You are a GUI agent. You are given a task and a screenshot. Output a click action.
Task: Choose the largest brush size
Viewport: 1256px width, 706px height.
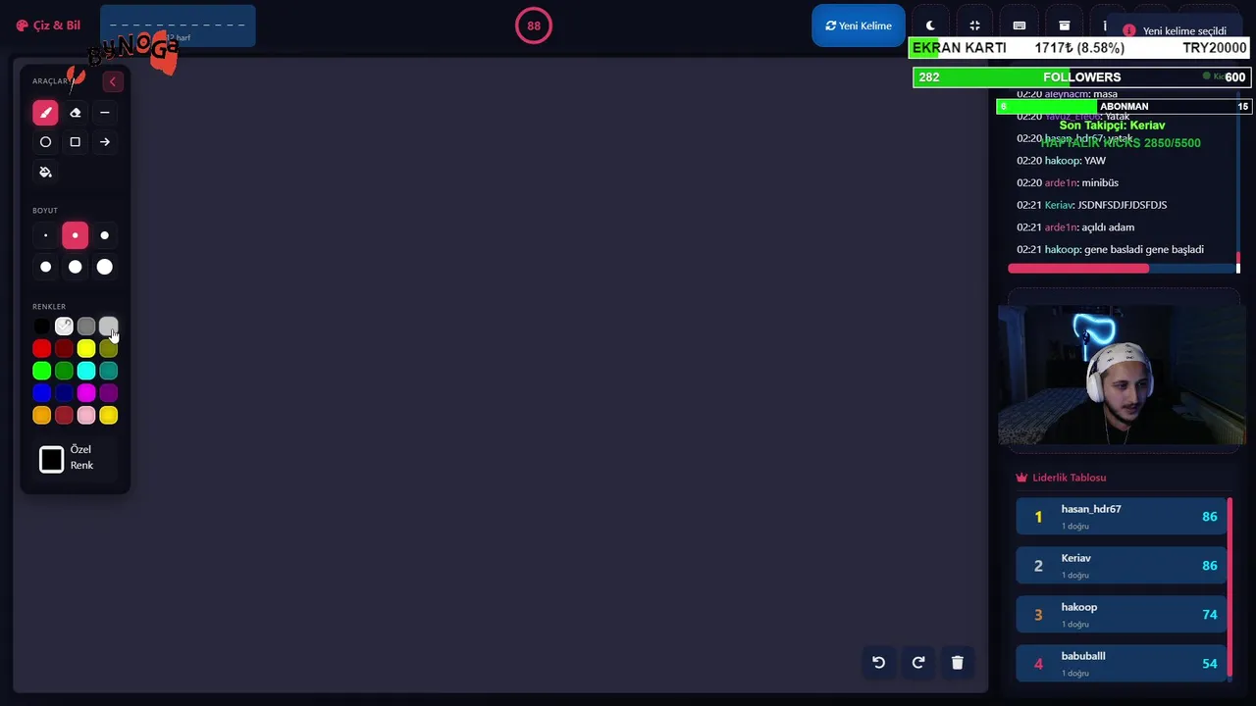[x=104, y=267]
